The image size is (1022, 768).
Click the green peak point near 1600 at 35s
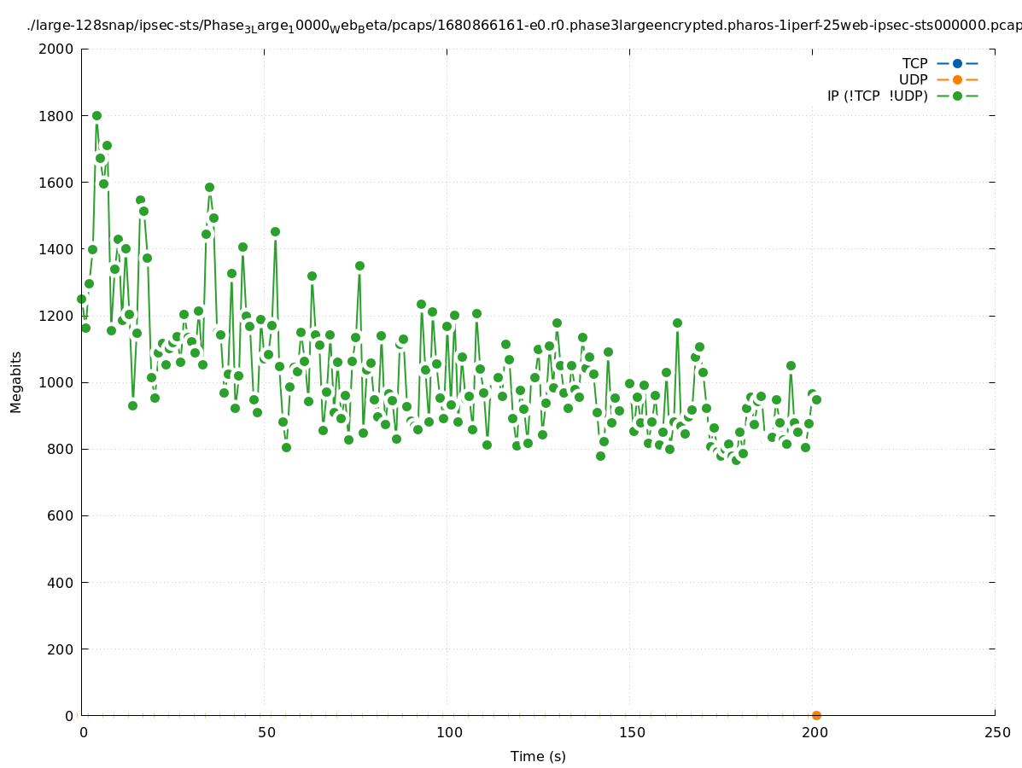(x=209, y=187)
